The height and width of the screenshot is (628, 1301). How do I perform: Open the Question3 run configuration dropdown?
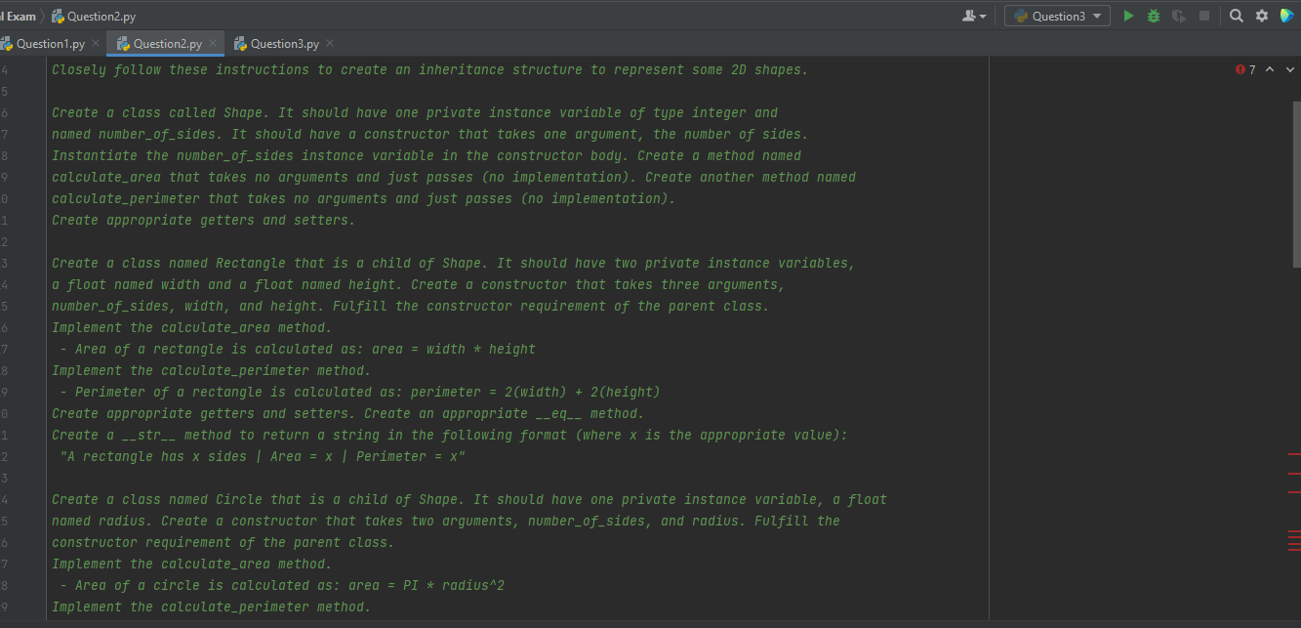coord(1096,15)
